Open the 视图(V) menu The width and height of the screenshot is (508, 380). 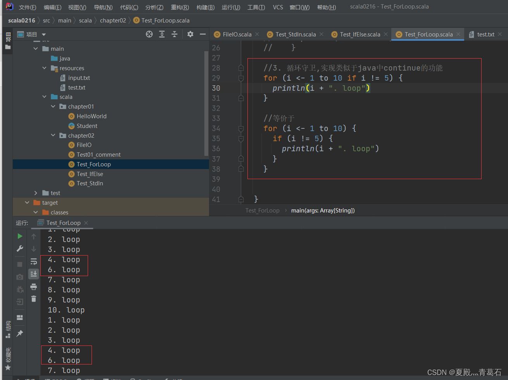pyautogui.click(x=77, y=7)
